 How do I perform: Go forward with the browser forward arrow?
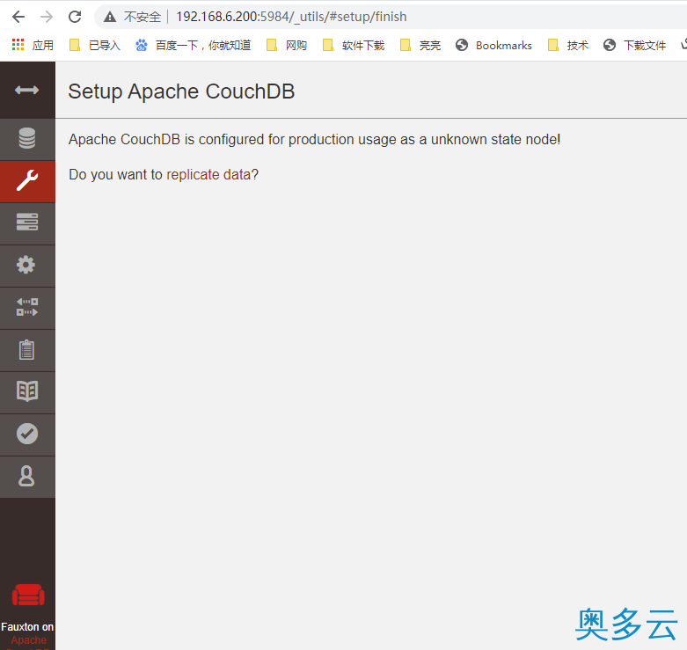(47, 17)
